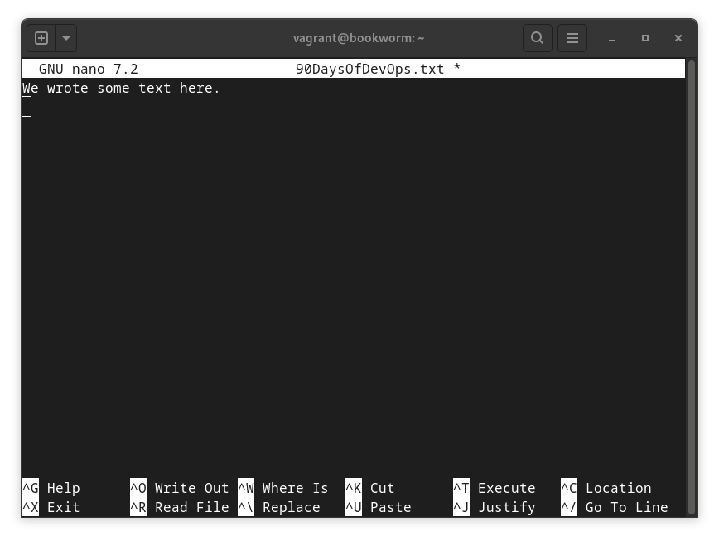Click the ^W Where Is shortcut

coord(283,488)
